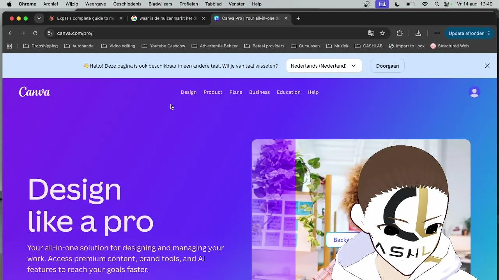
Task: Open the Cursussen bookmarks folder
Action: [x=305, y=46]
